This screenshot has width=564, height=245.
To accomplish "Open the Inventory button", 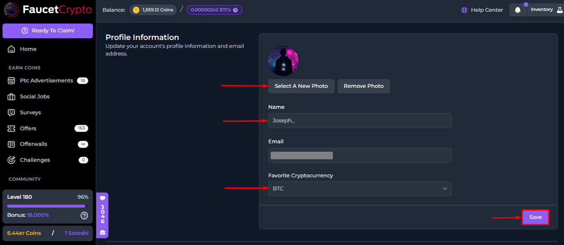I will click(x=546, y=10).
